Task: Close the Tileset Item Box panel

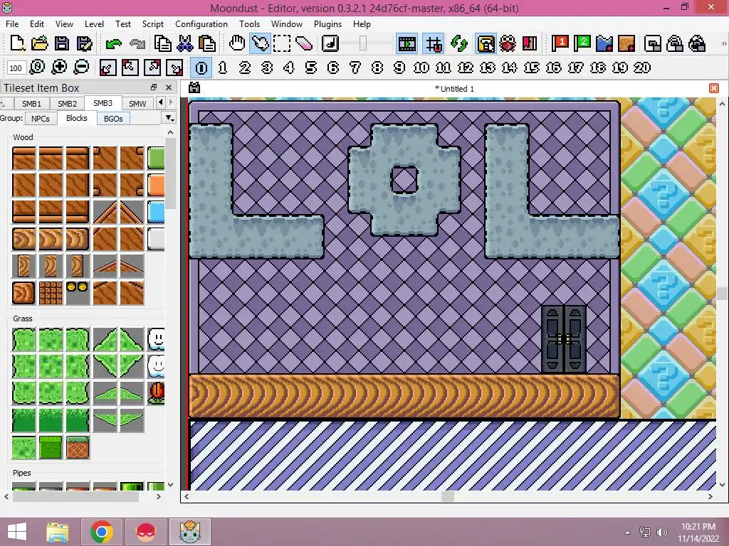Action: 169,87
